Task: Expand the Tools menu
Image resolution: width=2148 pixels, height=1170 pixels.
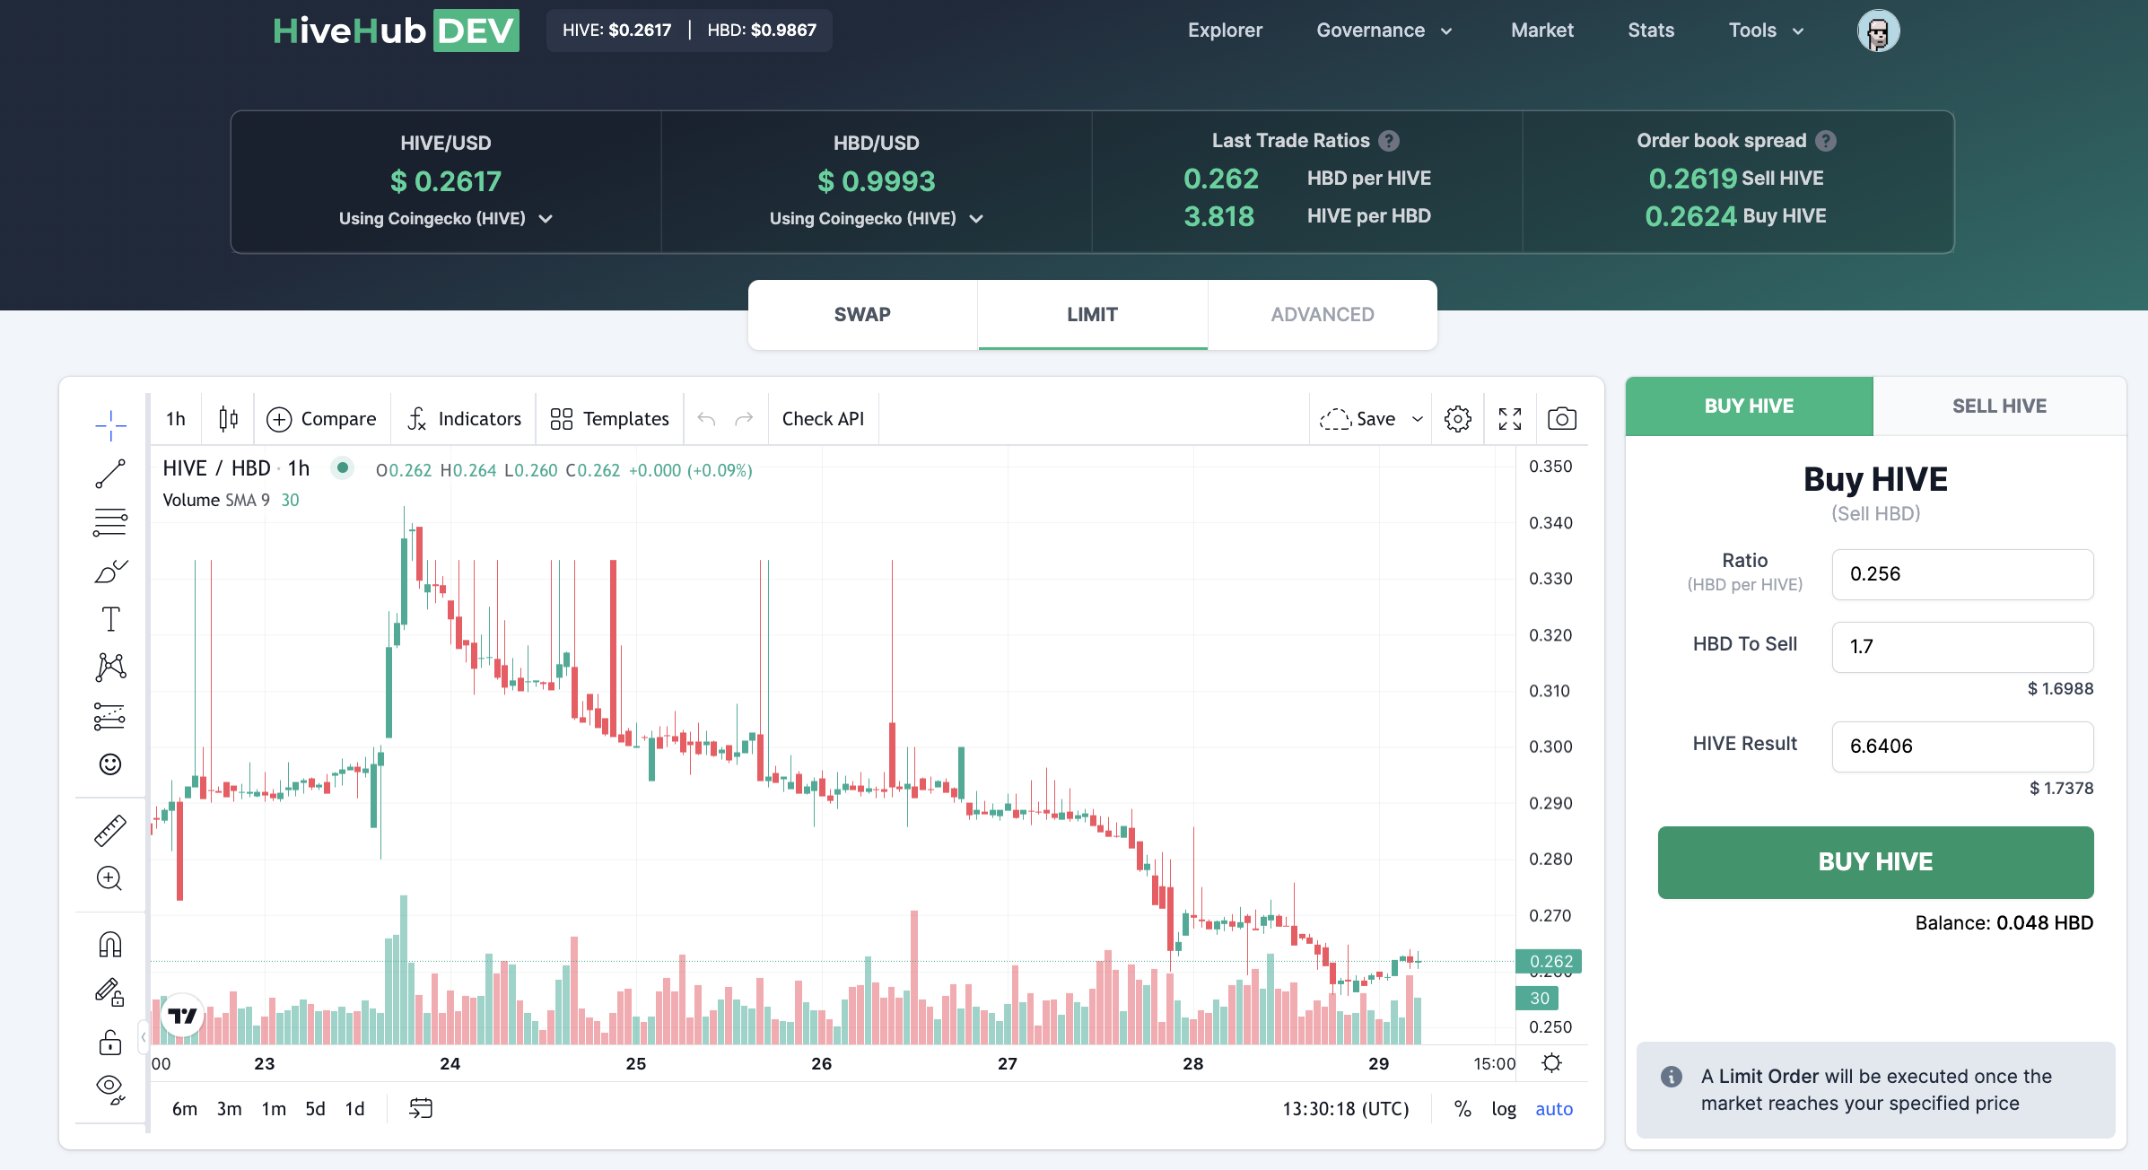Action: [x=1766, y=31]
